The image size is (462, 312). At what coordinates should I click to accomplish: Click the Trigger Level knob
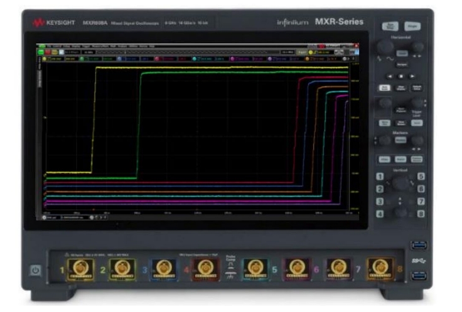tap(417, 103)
